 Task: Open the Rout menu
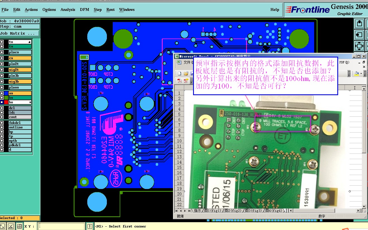(110, 9)
